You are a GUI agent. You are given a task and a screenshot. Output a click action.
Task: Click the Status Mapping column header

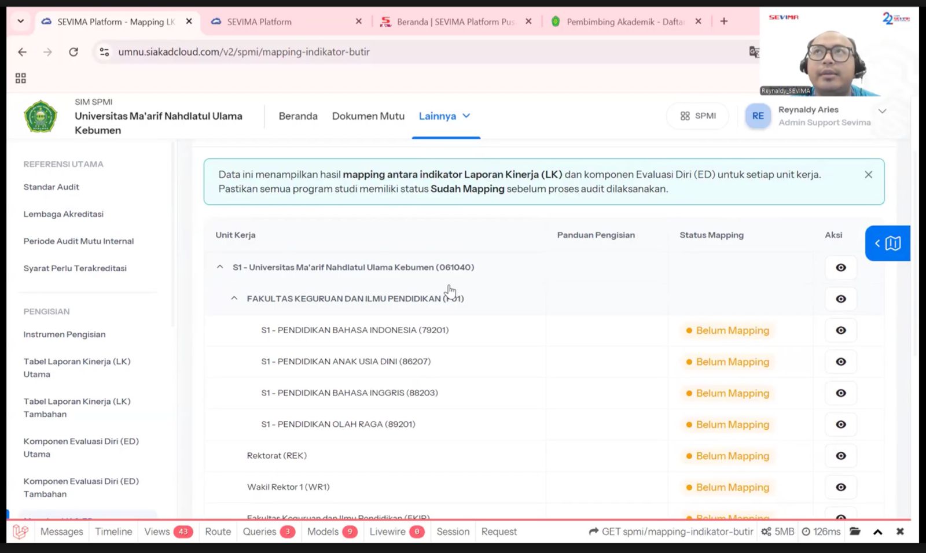(x=711, y=235)
